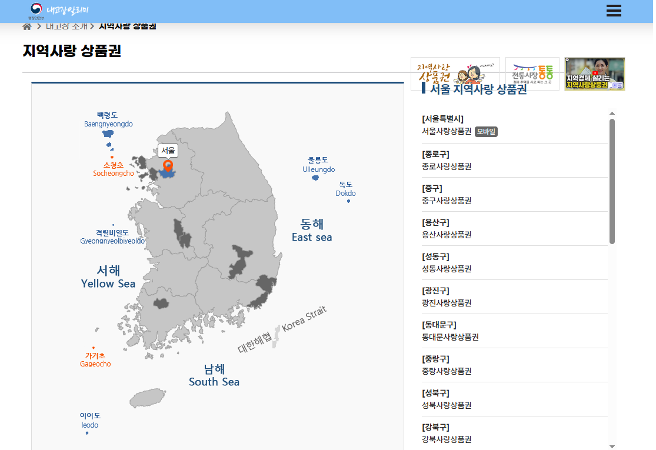Click the 지역사랑 상품권 cartoon banner
Image resolution: width=656 pixels, height=450 pixels.
pos(455,74)
